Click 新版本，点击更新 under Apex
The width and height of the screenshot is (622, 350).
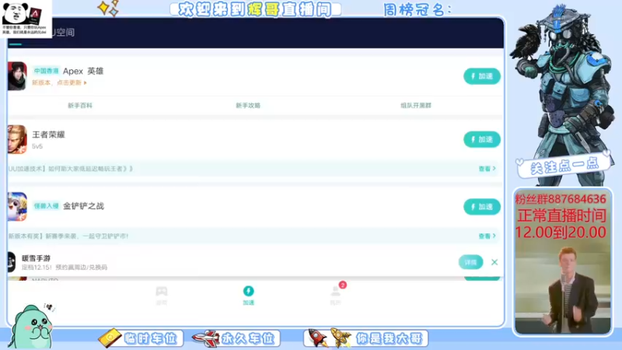(60, 82)
